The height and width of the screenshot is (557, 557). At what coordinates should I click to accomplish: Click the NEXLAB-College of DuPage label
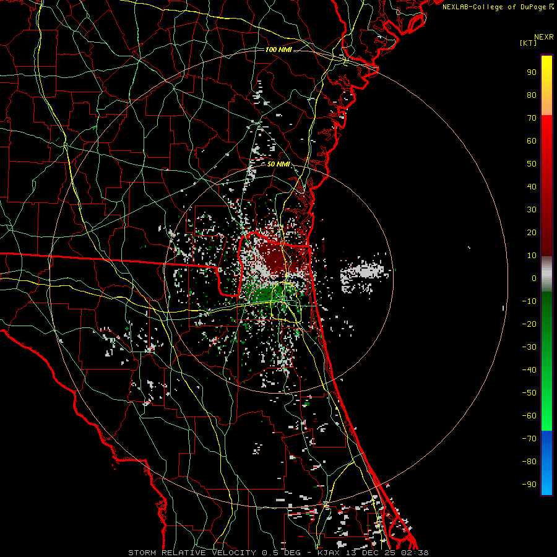498,7
